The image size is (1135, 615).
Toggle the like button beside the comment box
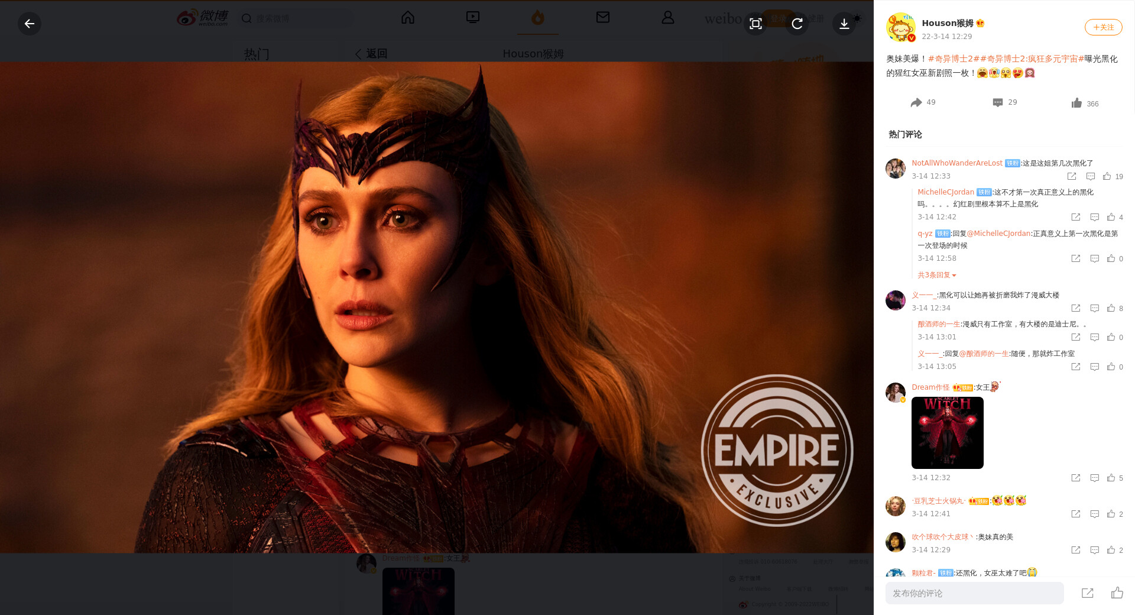click(1117, 593)
